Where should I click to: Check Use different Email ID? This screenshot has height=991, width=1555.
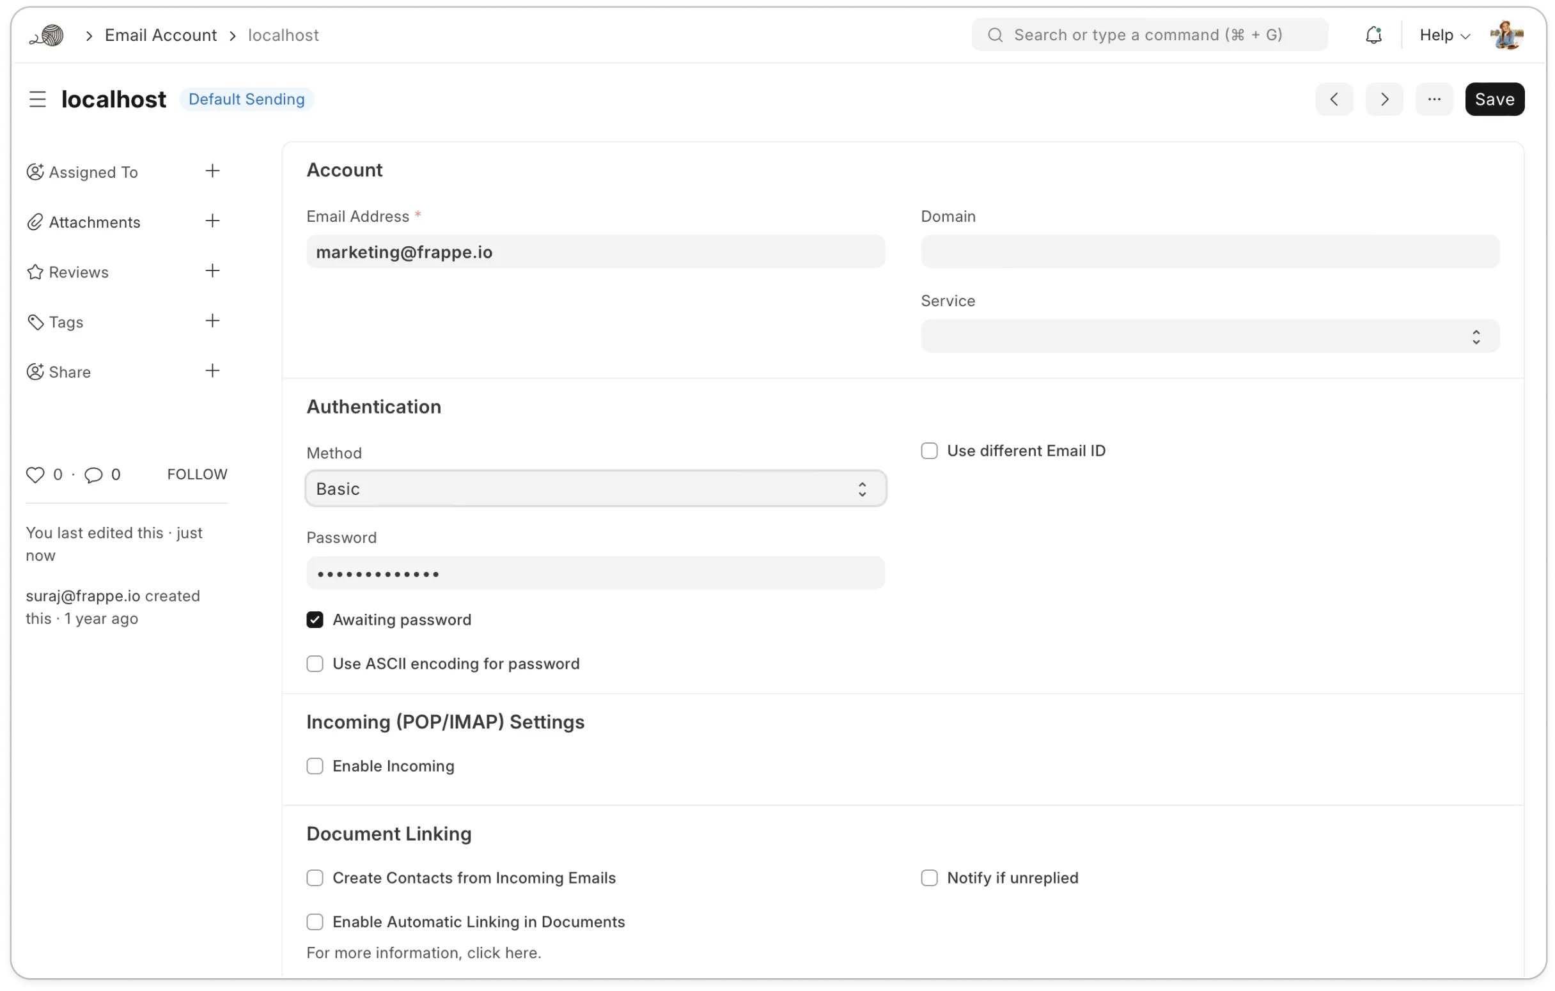click(x=929, y=450)
